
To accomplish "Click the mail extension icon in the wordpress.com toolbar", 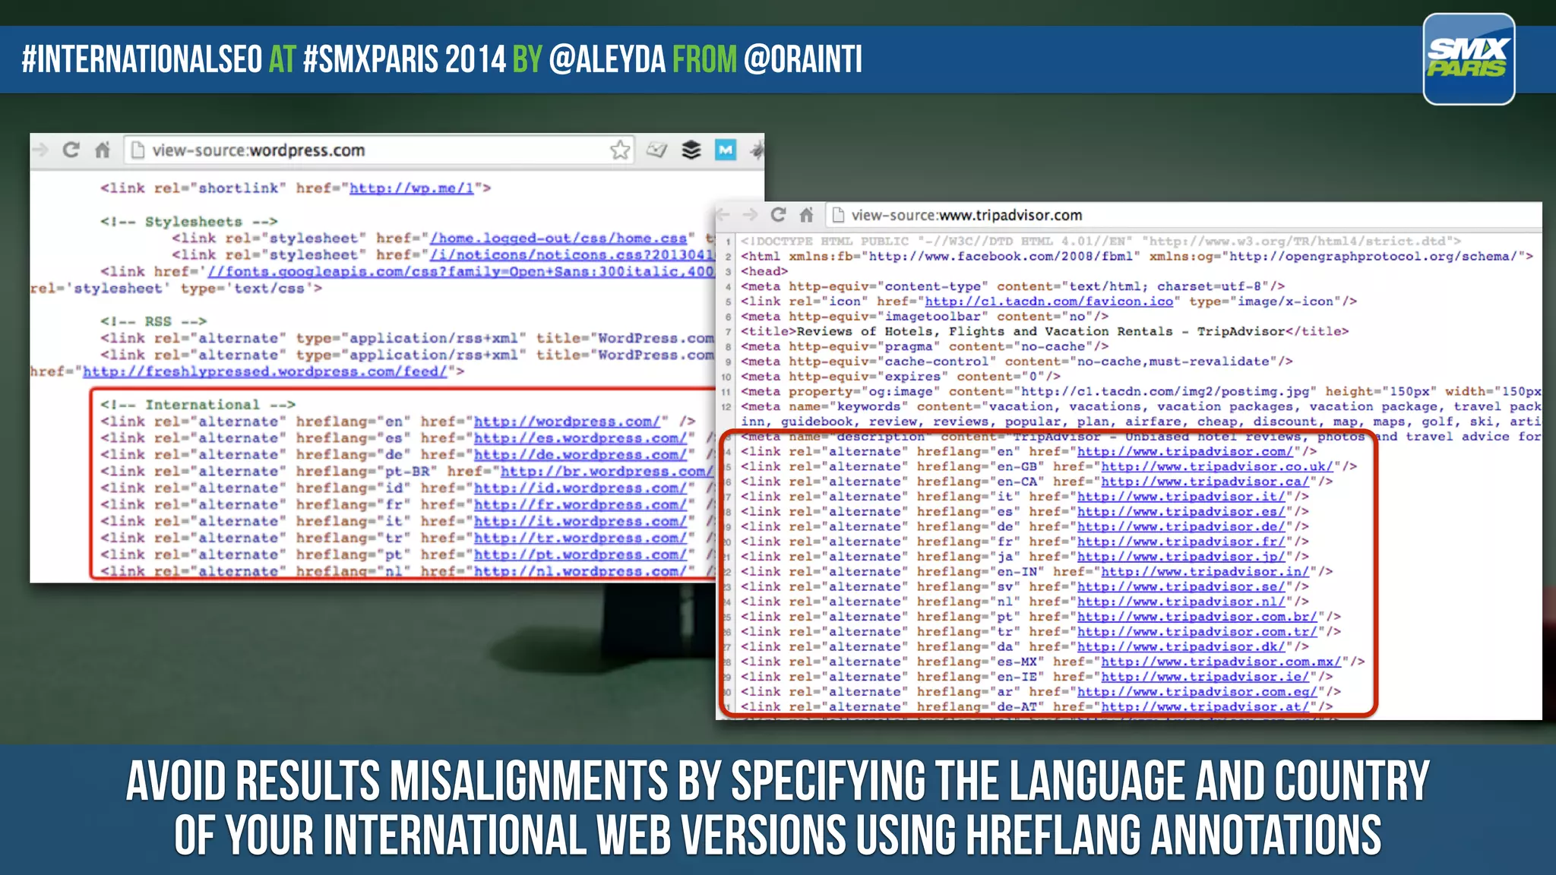I will [x=656, y=150].
